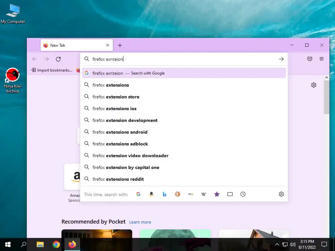The image size is (335, 251).
Task: Open search settings gear in the dropdown
Action: click(x=281, y=194)
